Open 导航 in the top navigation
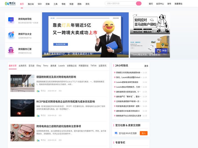The image size is (198, 148). (x=64, y=4)
